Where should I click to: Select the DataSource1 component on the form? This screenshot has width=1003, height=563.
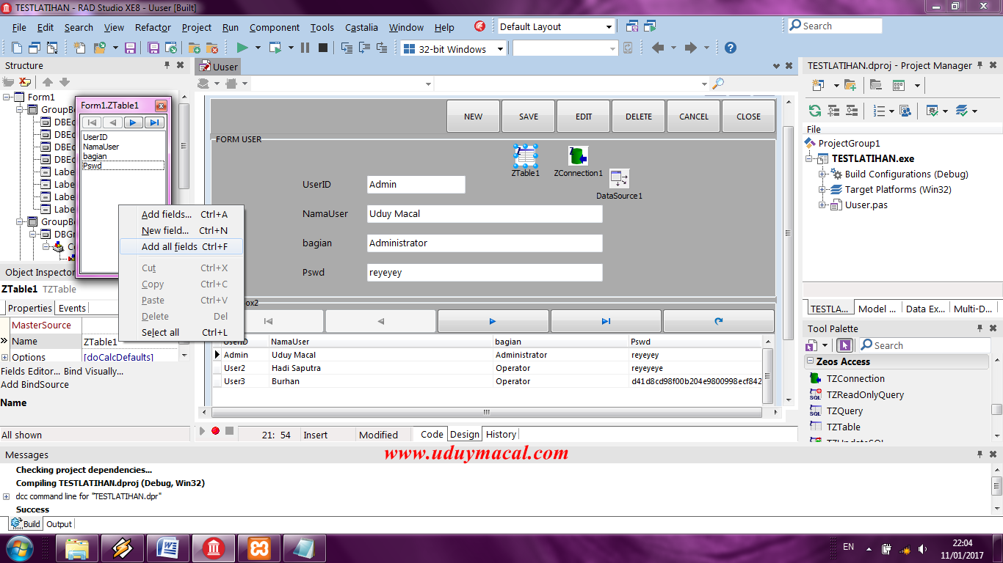tap(619, 178)
